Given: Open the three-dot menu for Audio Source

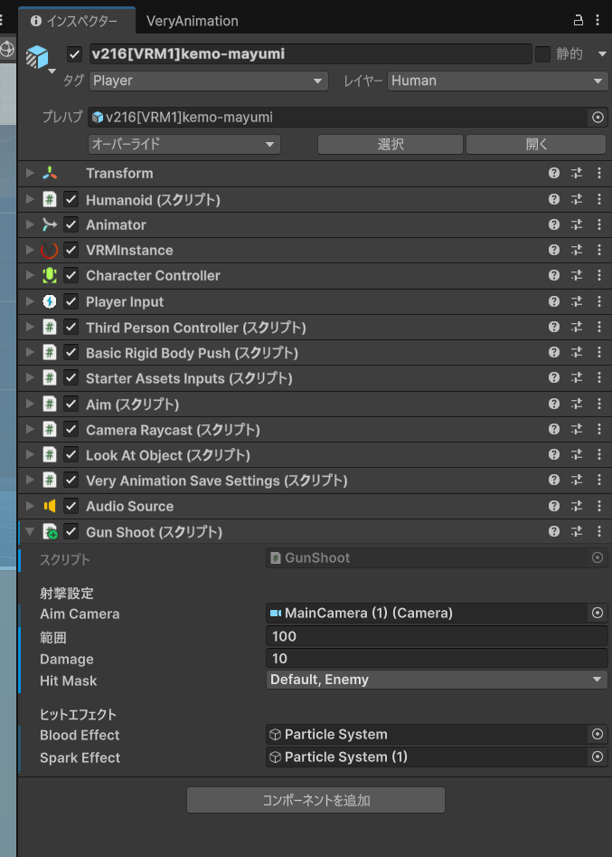Looking at the screenshot, I should 598,506.
